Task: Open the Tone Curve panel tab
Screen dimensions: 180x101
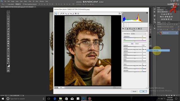Action: [125, 29]
